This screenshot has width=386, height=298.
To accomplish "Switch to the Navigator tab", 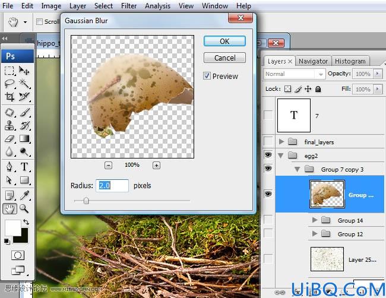I will click(313, 61).
